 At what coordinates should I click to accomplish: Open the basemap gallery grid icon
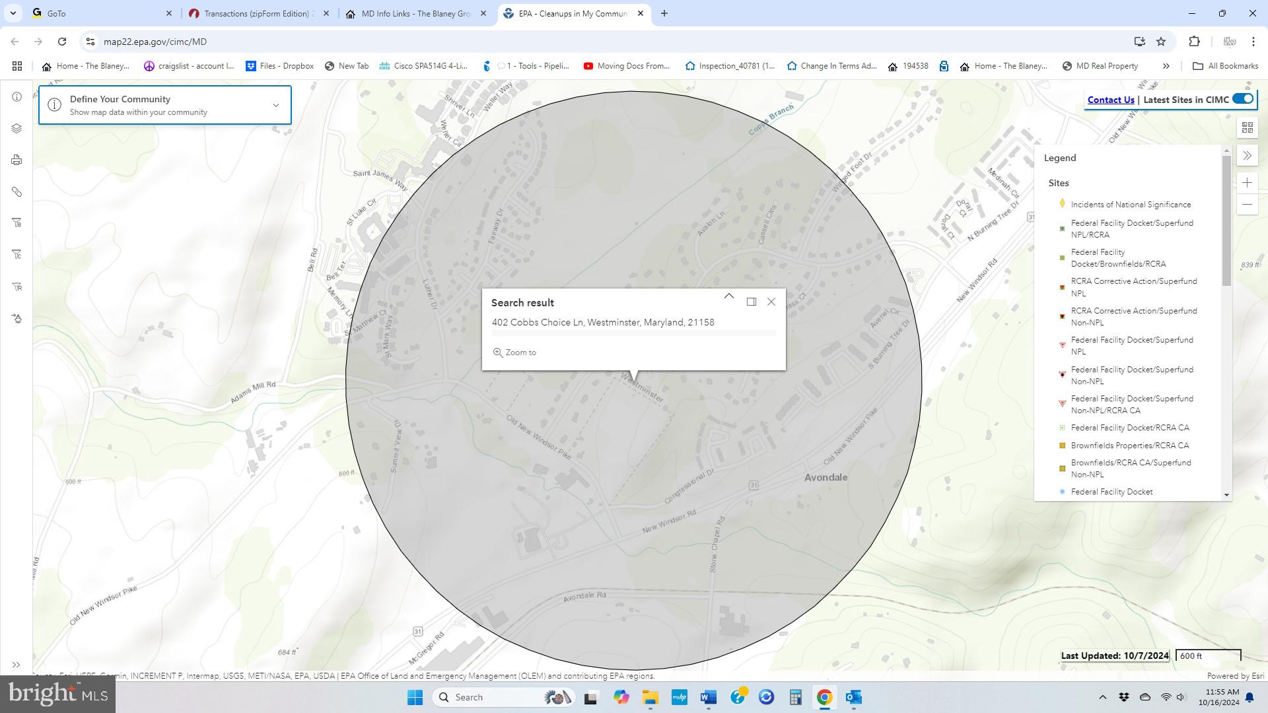(1247, 127)
